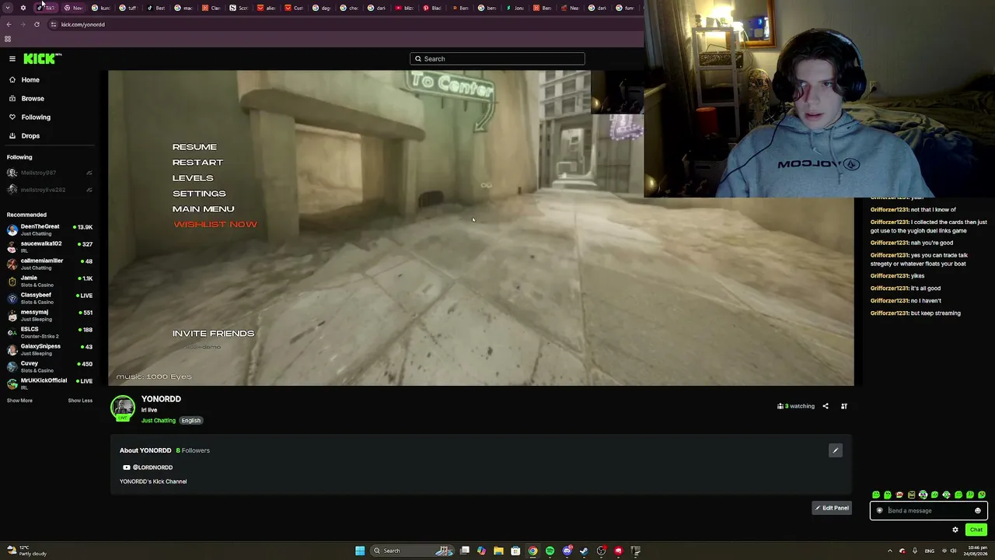Click the followers count text
The width and height of the screenshot is (995, 560).
pyautogui.click(x=193, y=450)
